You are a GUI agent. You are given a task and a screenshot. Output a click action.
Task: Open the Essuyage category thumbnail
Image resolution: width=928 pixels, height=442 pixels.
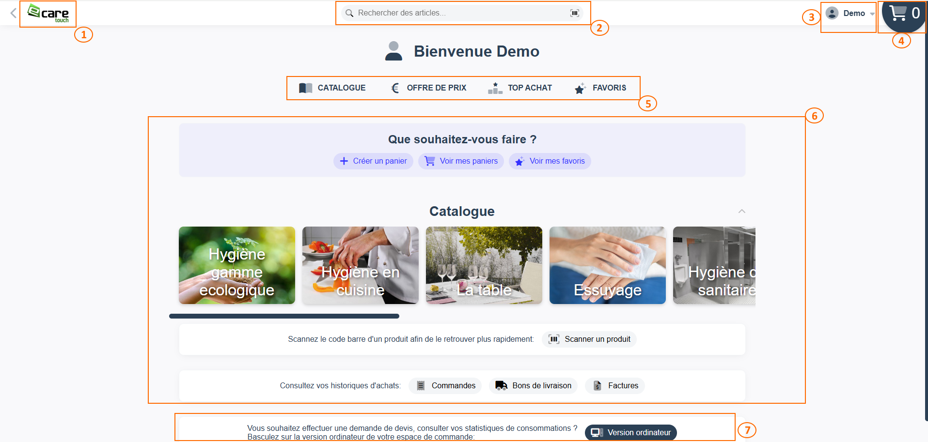(607, 265)
